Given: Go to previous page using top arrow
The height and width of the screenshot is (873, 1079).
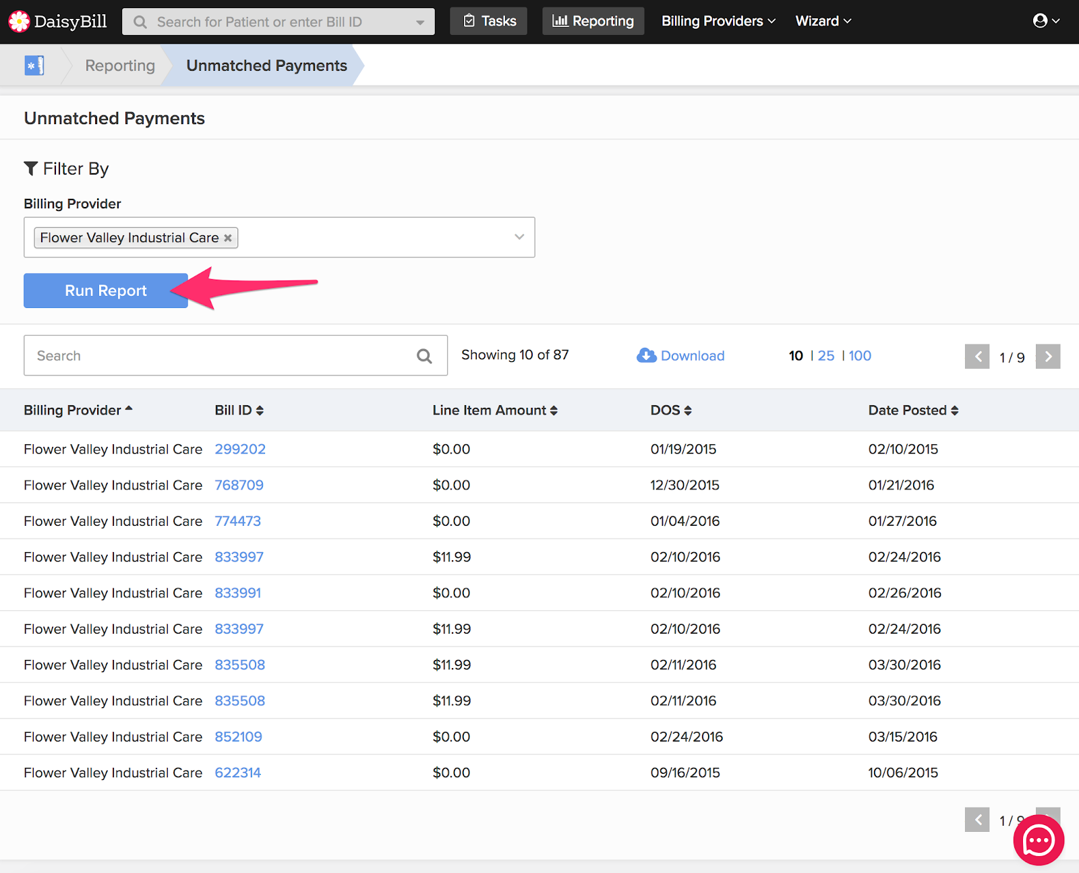Looking at the screenshot, I should coord(977,357).
